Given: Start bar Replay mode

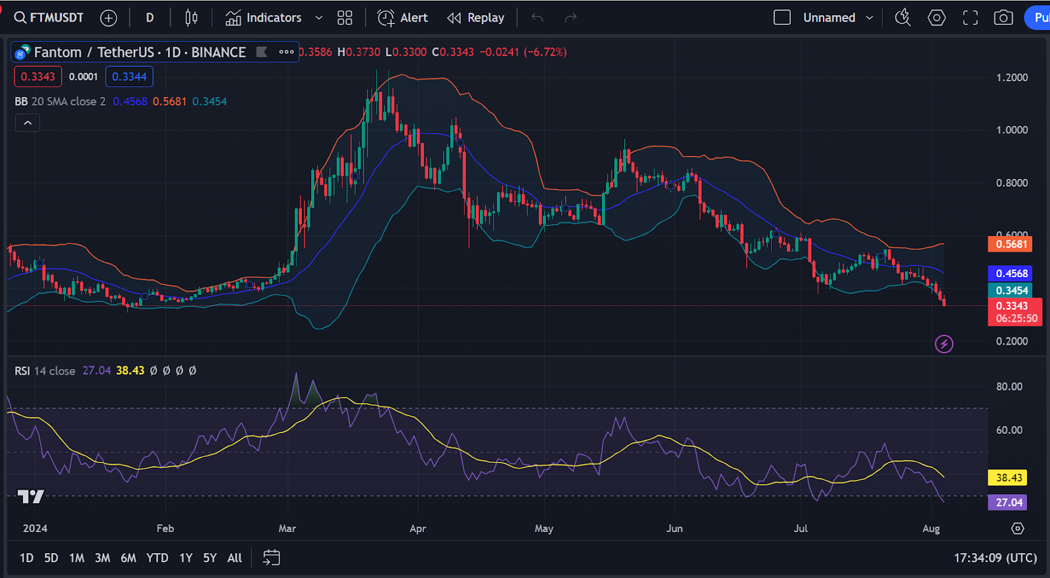Looking at the screenshot, I should [476, 18].
